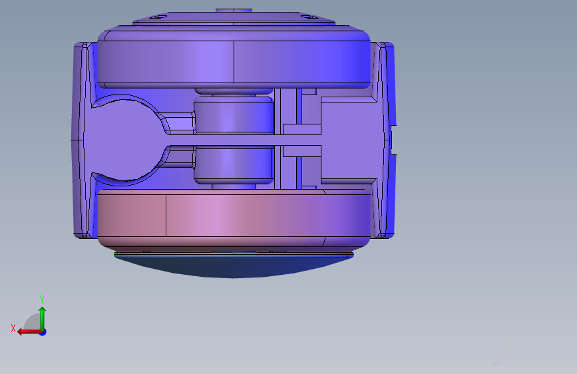Click the red X axis arrow
577x374 pixels.
[29, 332]
